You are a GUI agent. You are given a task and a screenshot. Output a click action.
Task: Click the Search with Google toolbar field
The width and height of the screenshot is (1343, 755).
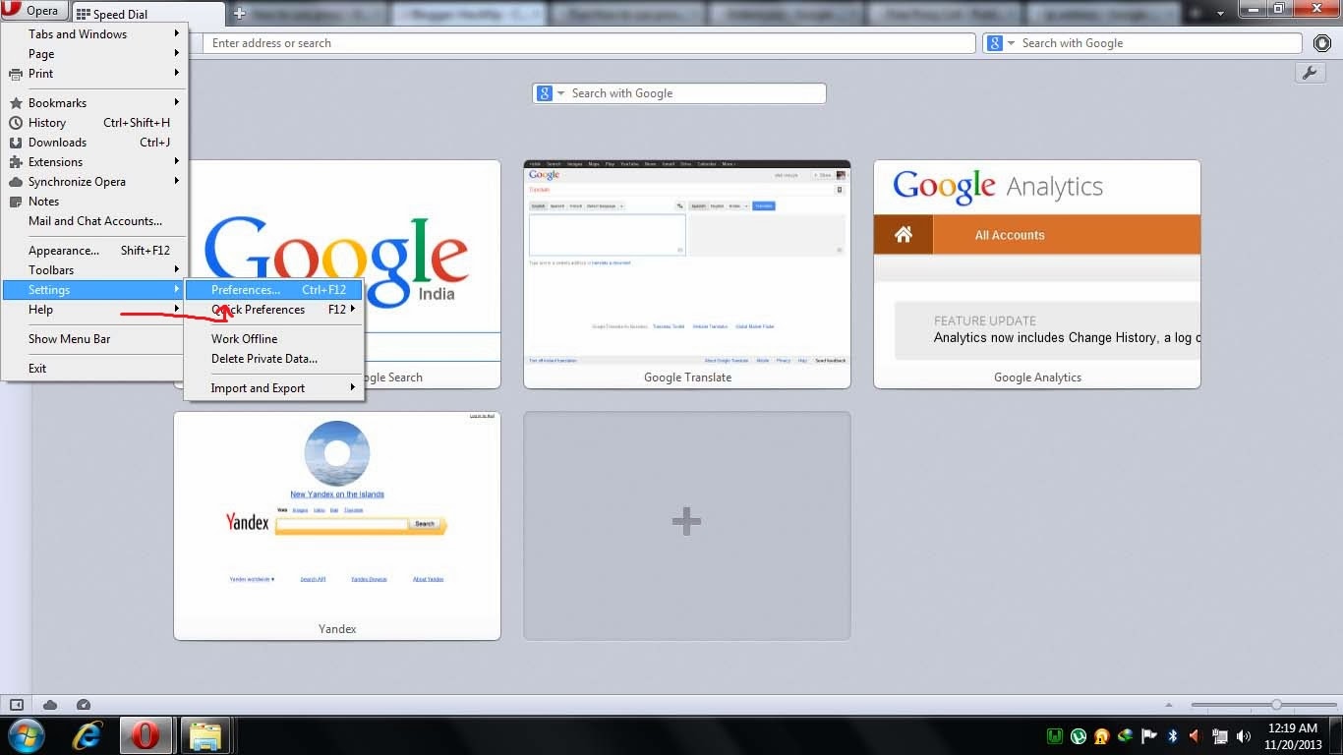coord(1141,43)
